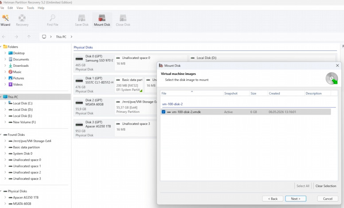Click the computer icon in address bar

44,37
